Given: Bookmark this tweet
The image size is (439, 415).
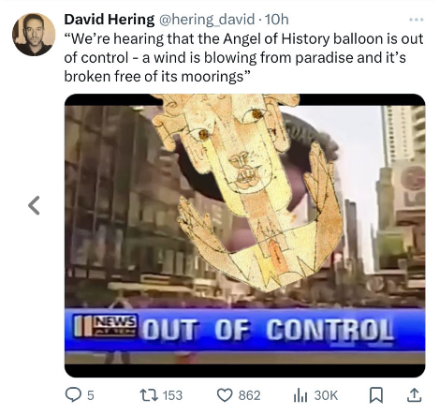Looking at the screenshot, I should click(376, 395).
